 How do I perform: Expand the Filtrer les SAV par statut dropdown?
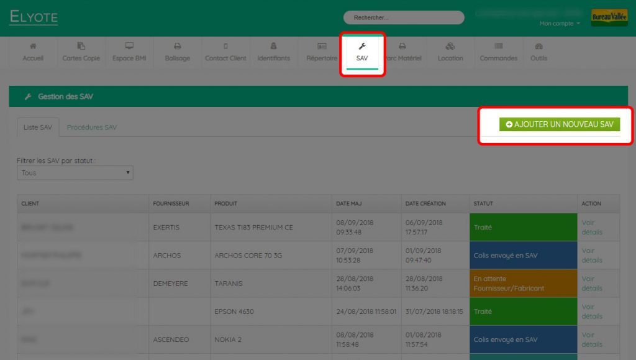(75, 173)
